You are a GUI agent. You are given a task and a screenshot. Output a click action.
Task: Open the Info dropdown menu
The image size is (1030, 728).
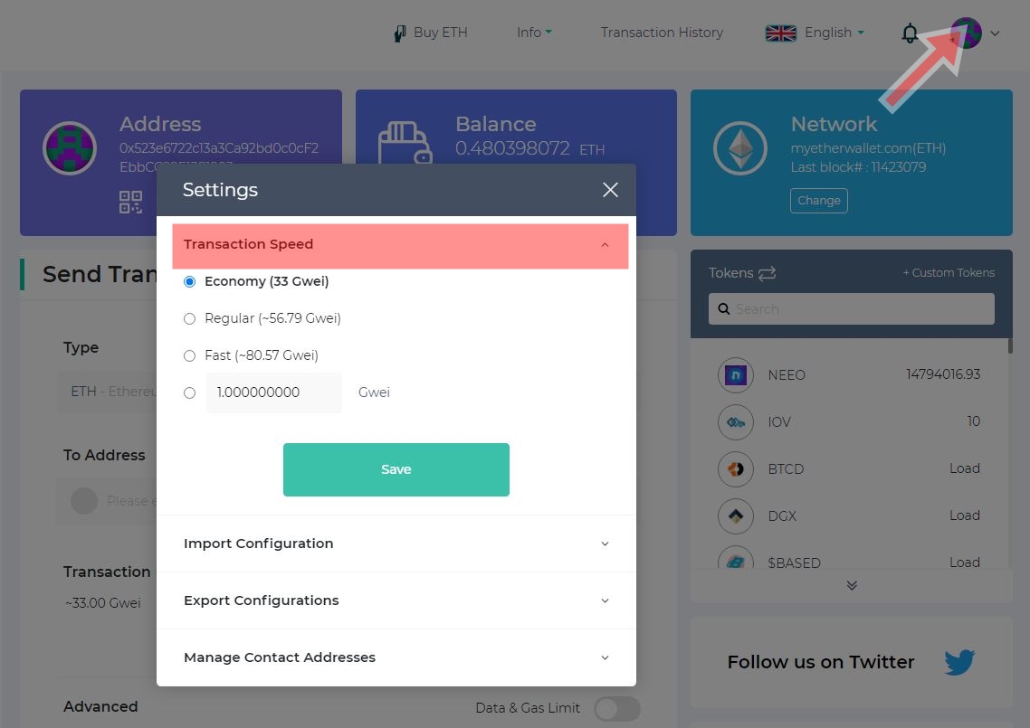coord(534,33)
